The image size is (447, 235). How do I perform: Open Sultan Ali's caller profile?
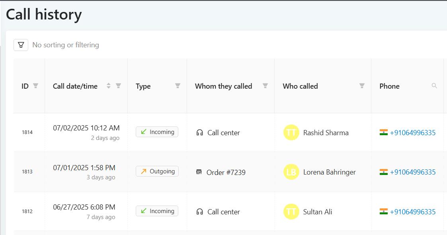coord(317,212)
